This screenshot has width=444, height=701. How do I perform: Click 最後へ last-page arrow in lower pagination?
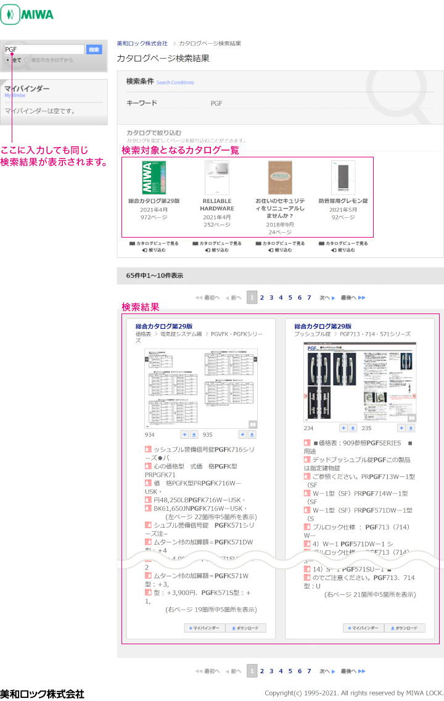point(353,671)
